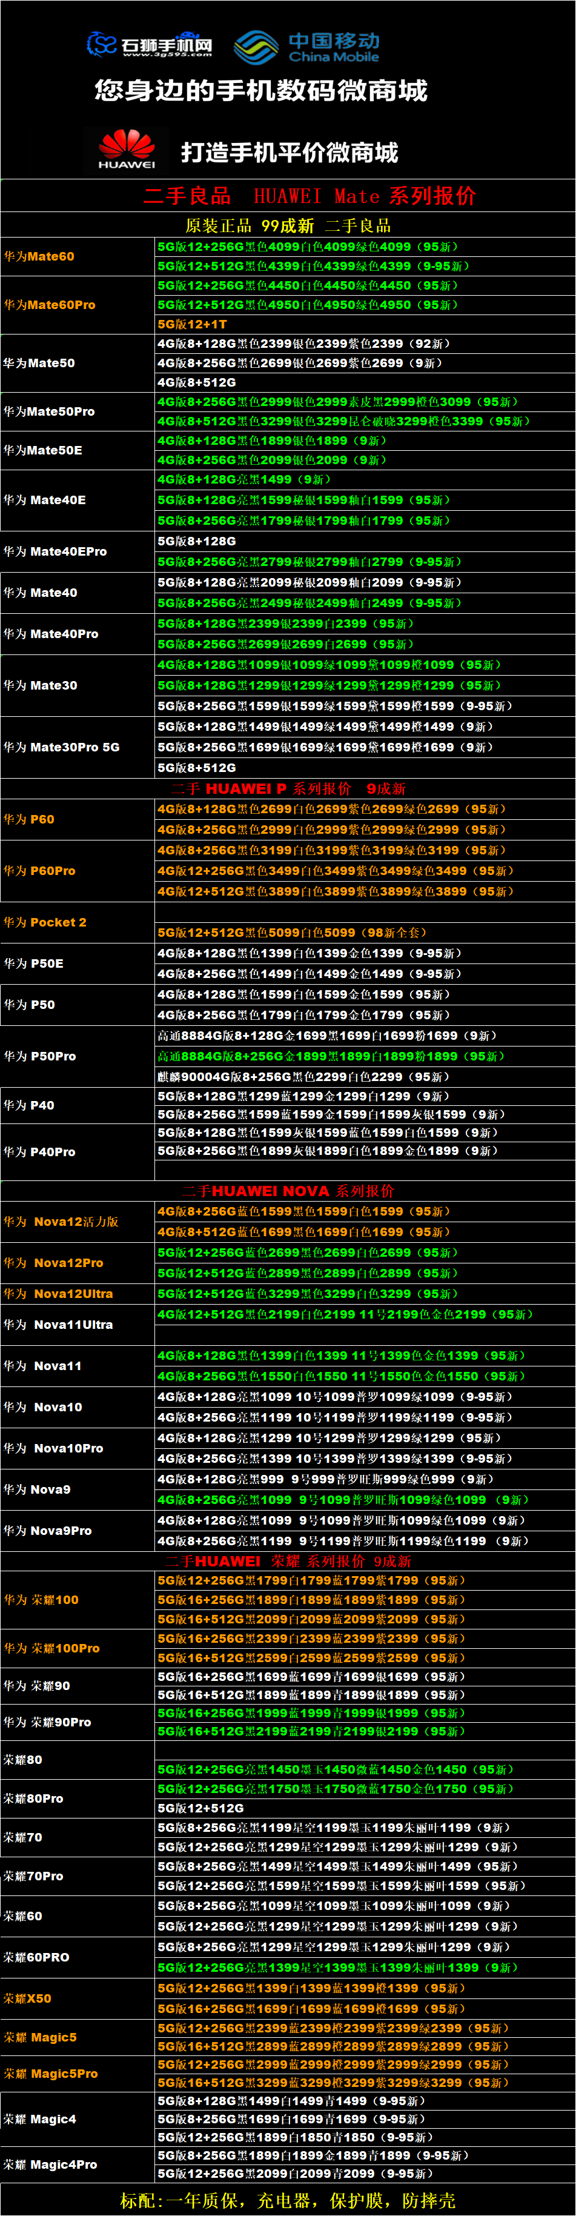The width and height of the screenshot is (576, 2216).
Task: Select the 华为 Nova10Pro model label
Action: (53, 1449)
